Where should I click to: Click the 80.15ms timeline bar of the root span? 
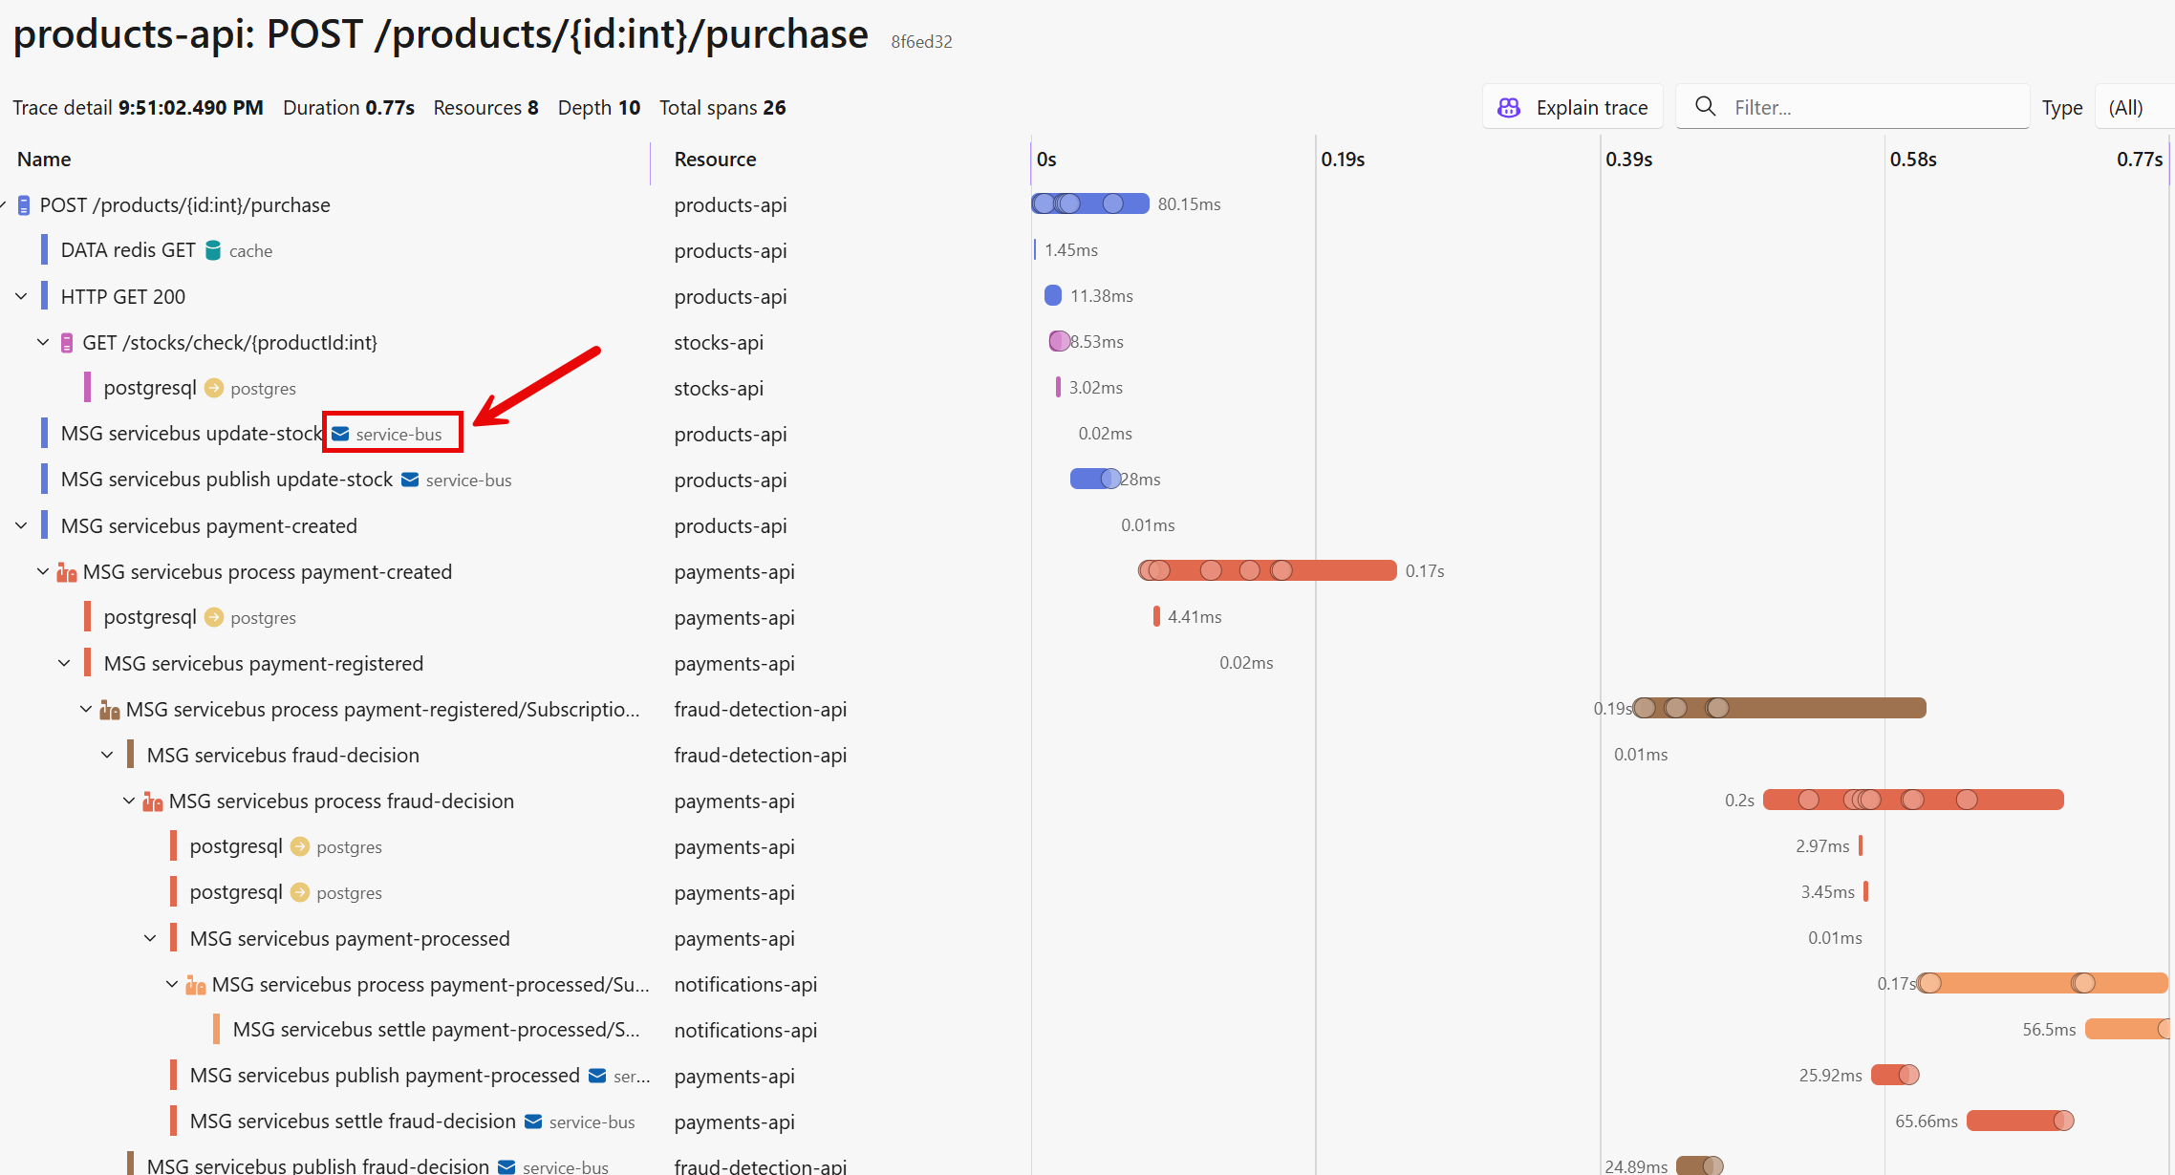pos(1089,203)
